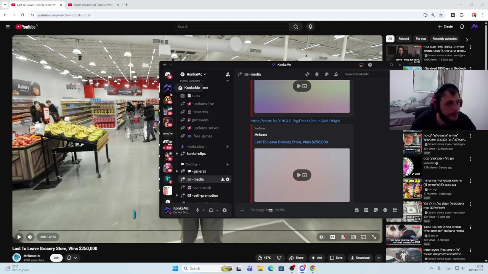Click YouTube search magnifier button

295,27
